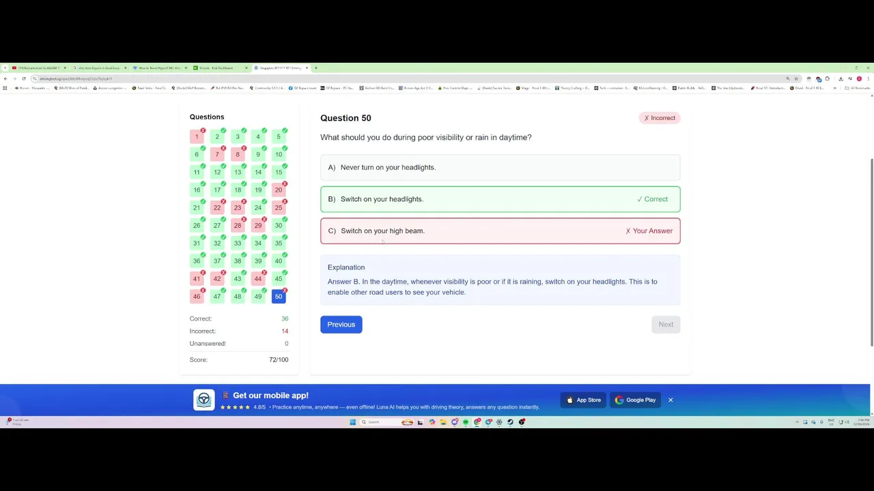Close the Singapore BTT driving test tab
Image resolution: width=874 pixels, height=491 pixels.
pos(307,68)
